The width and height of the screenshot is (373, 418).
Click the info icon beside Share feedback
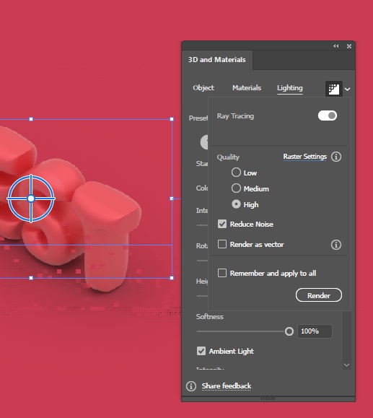pos(191,386)
